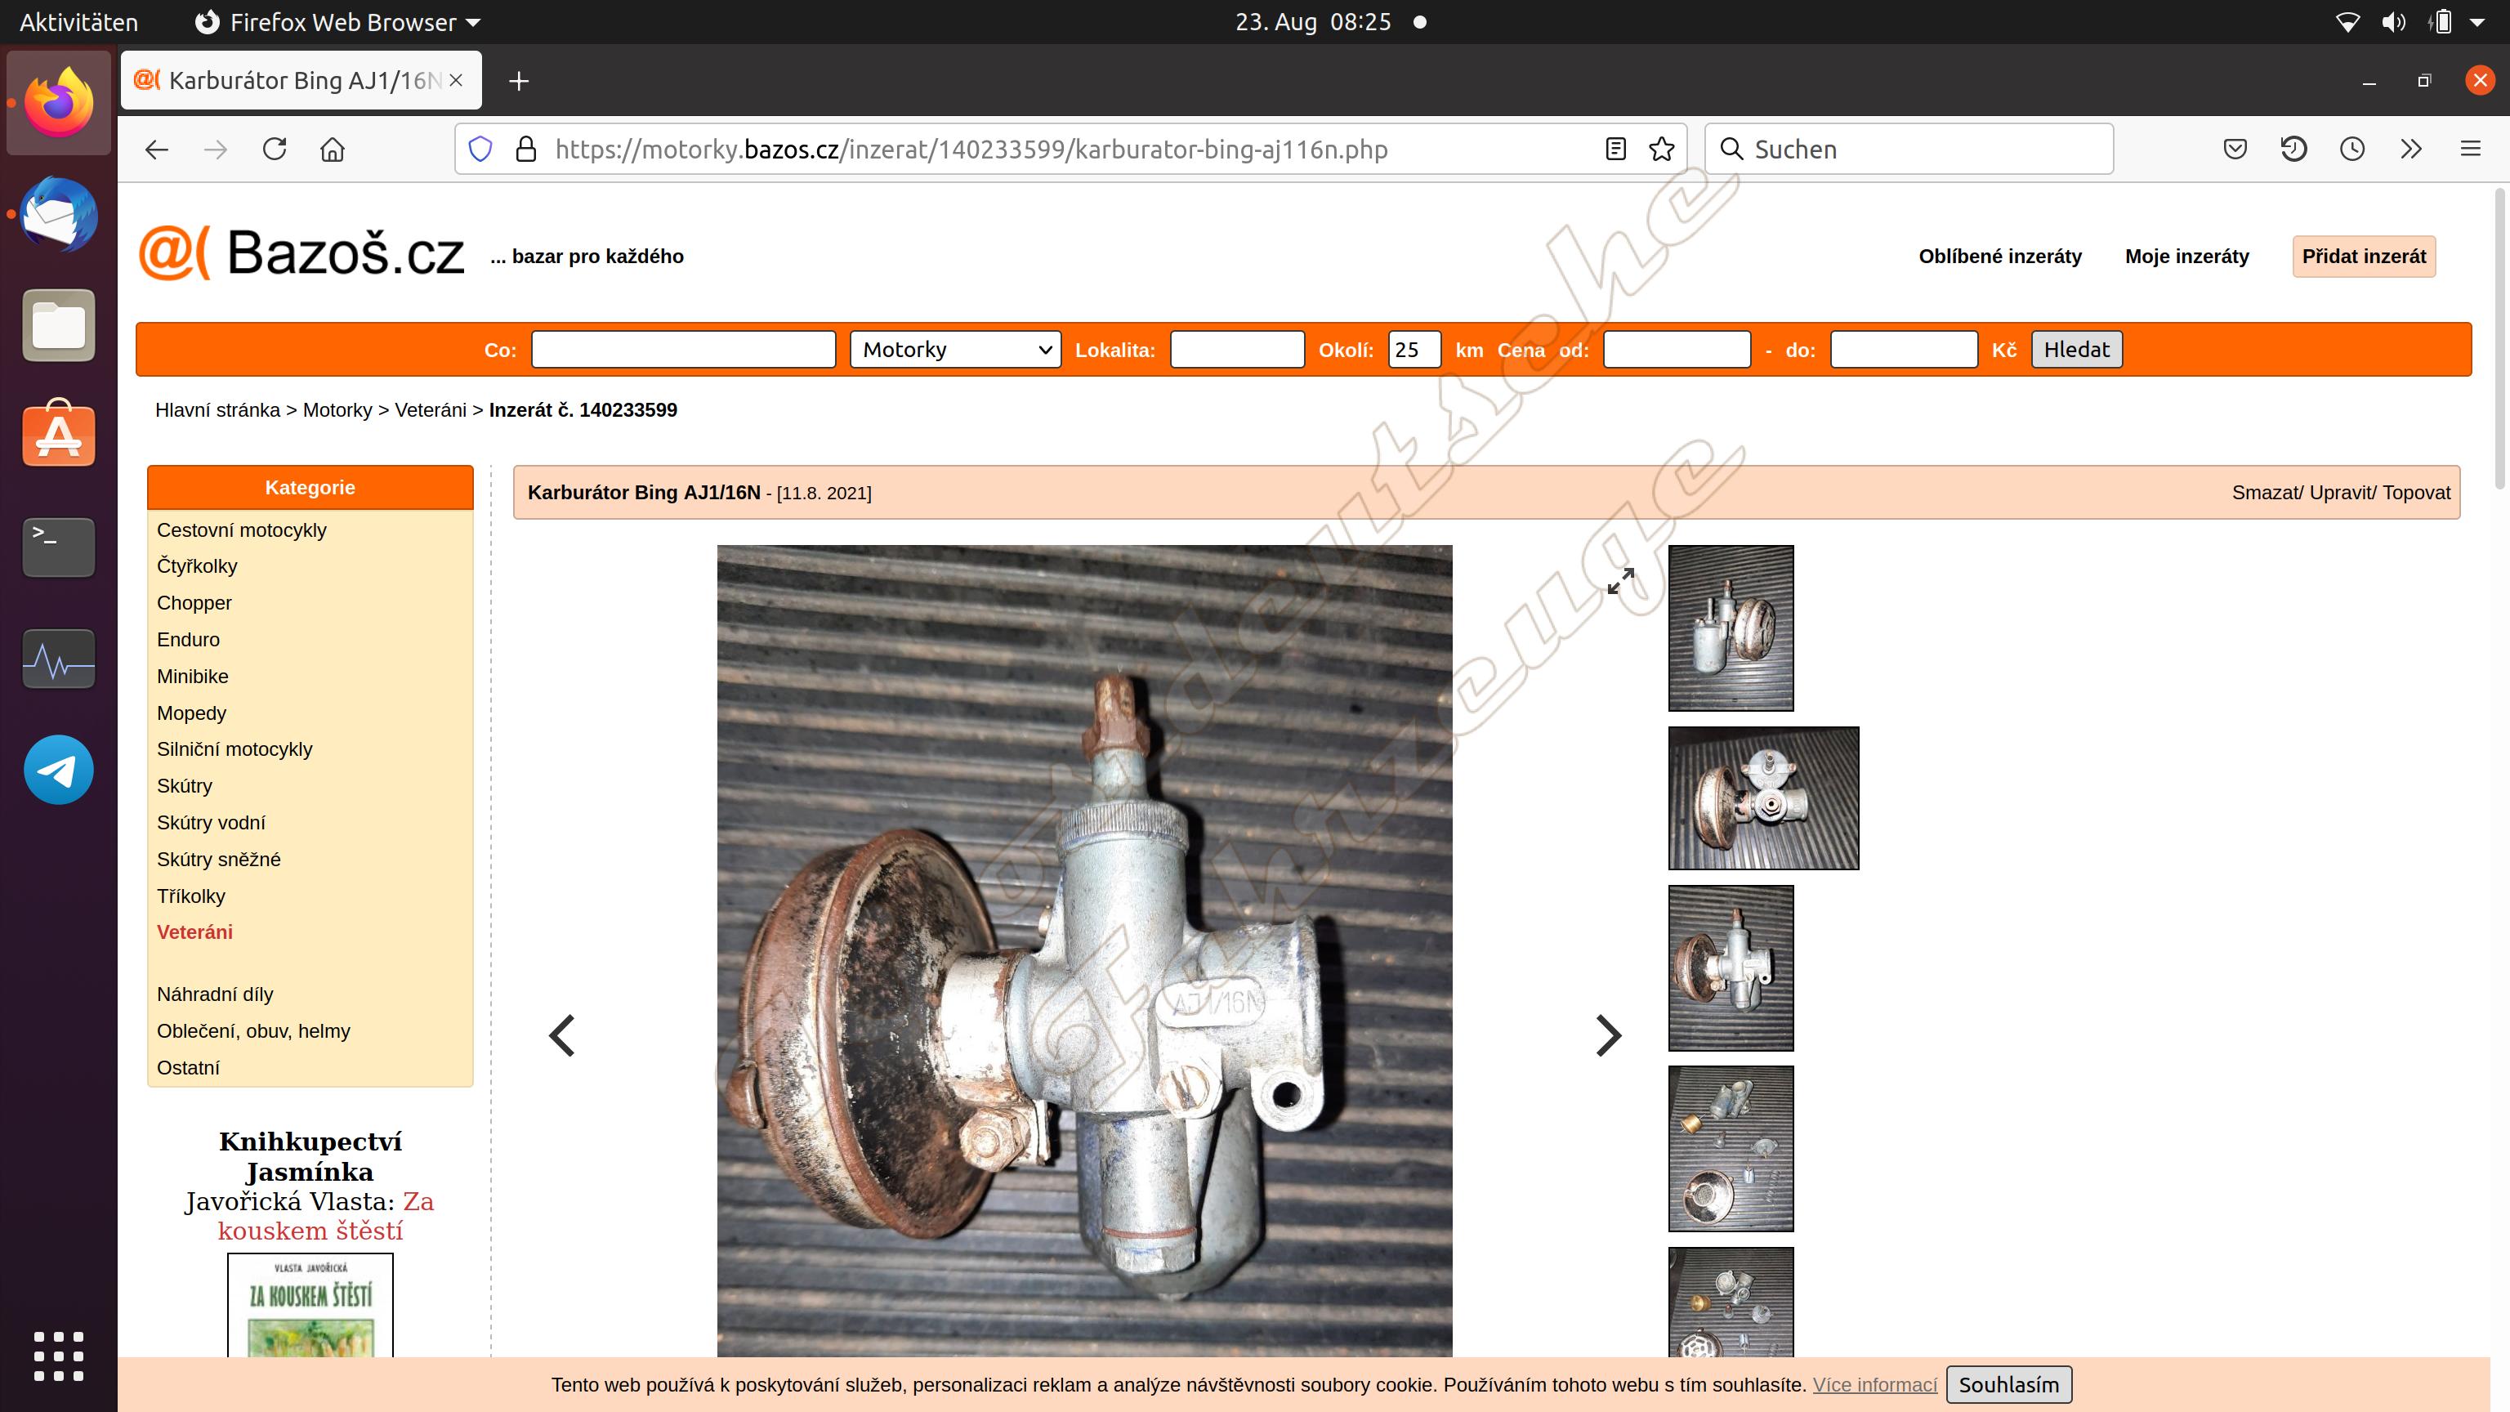
Task: Select third carburetor thumbnail
Action: (1731, 967)
